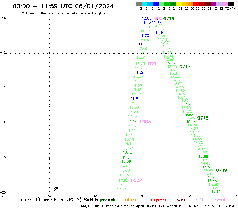Click pink swot label 0002

[136, 180]
